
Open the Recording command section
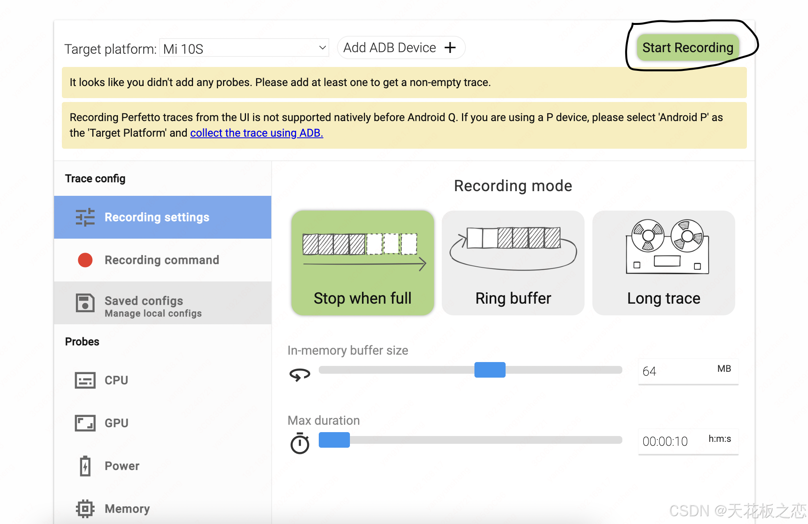click(x=162, y=260)
